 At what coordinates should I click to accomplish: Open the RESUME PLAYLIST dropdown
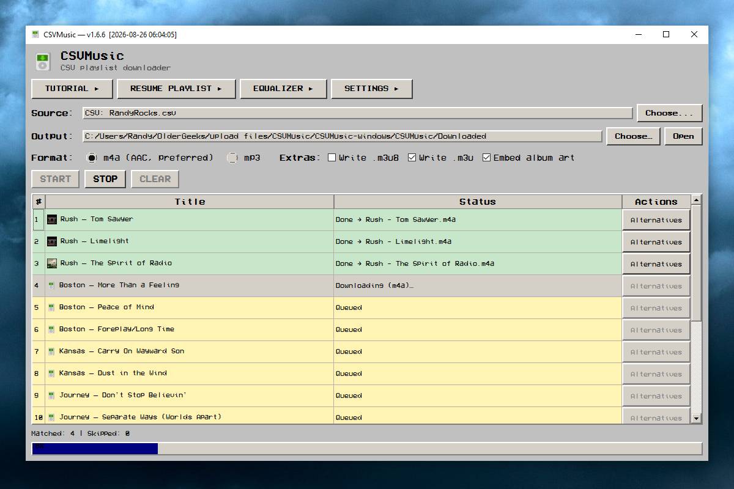point(176,89)
